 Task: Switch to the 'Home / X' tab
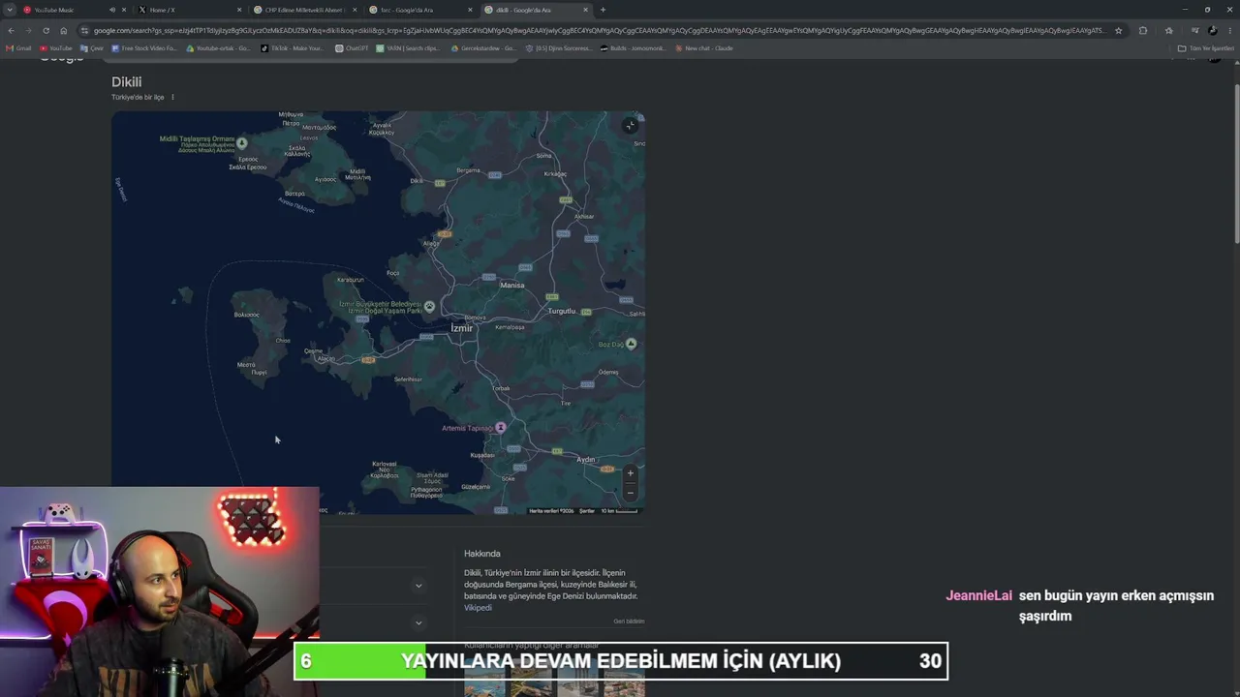(x=189, y=10)
